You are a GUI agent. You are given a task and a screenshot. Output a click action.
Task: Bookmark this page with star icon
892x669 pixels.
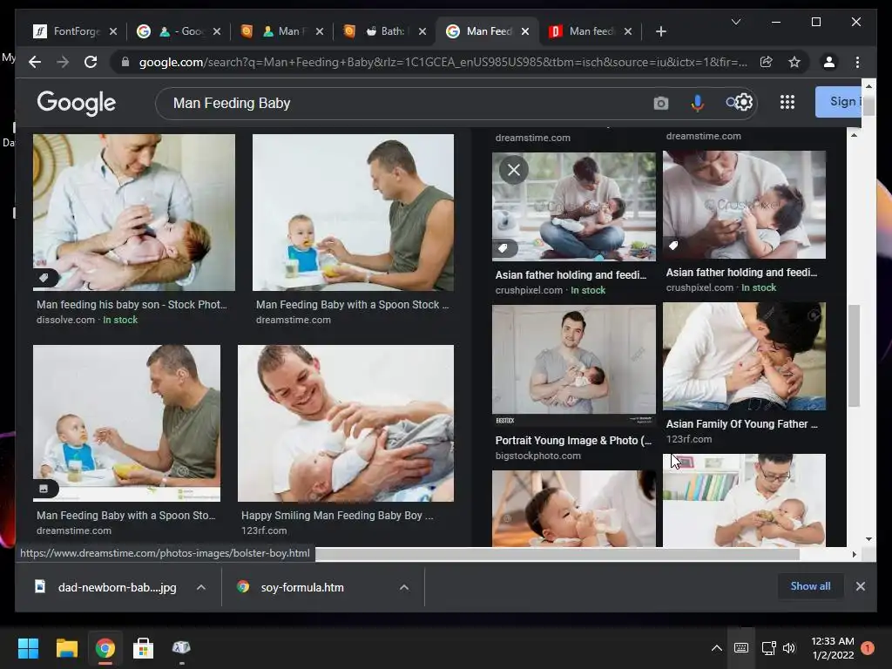pyautogui.click(x=794, y=62)
